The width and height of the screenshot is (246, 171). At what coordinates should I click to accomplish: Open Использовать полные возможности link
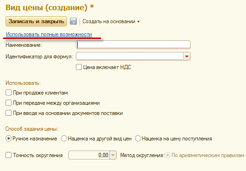pos(49,34)
